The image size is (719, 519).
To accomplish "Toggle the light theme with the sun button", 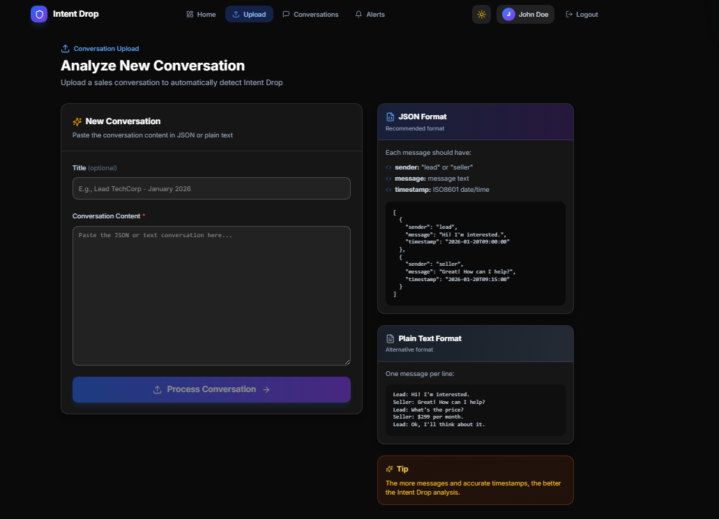I will (481, 14).
